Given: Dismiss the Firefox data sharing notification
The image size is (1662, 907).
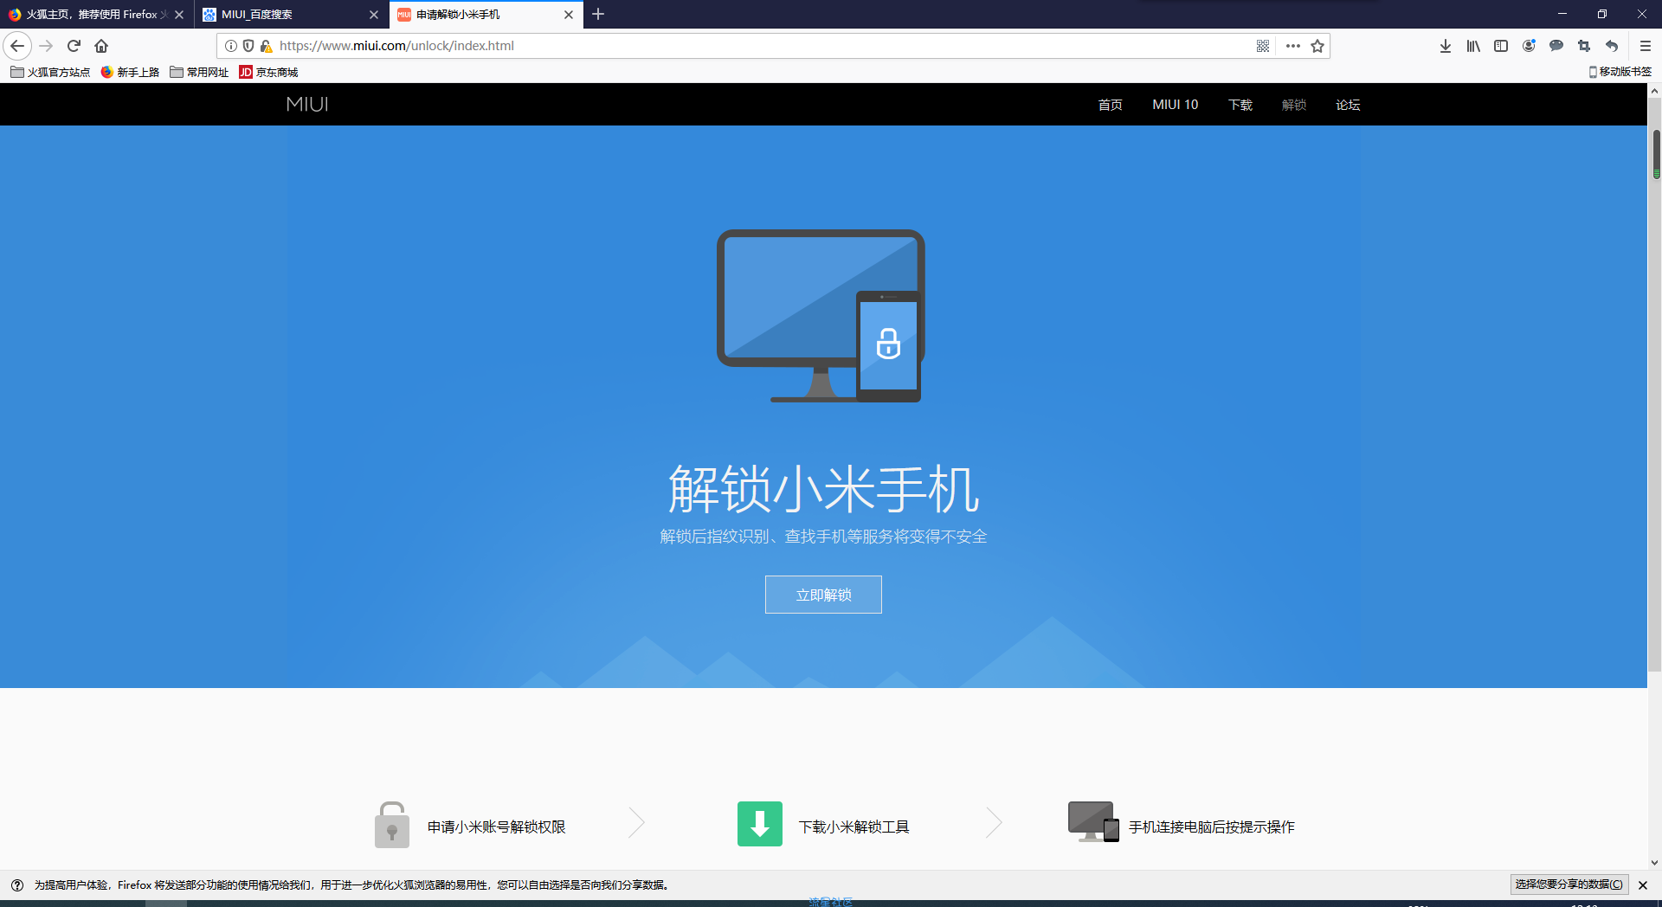Looking at the screenshot, I should 1643,885.
